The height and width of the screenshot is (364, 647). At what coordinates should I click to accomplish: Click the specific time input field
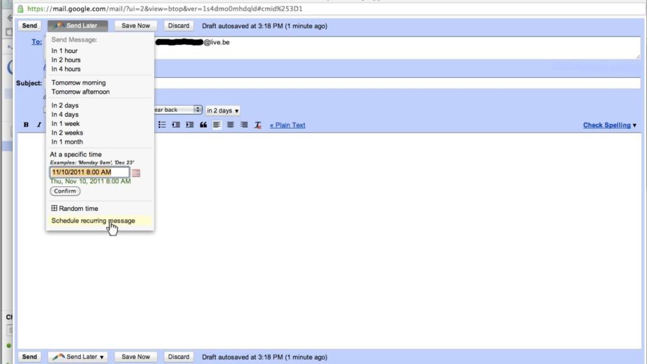(x=89, y=172)
